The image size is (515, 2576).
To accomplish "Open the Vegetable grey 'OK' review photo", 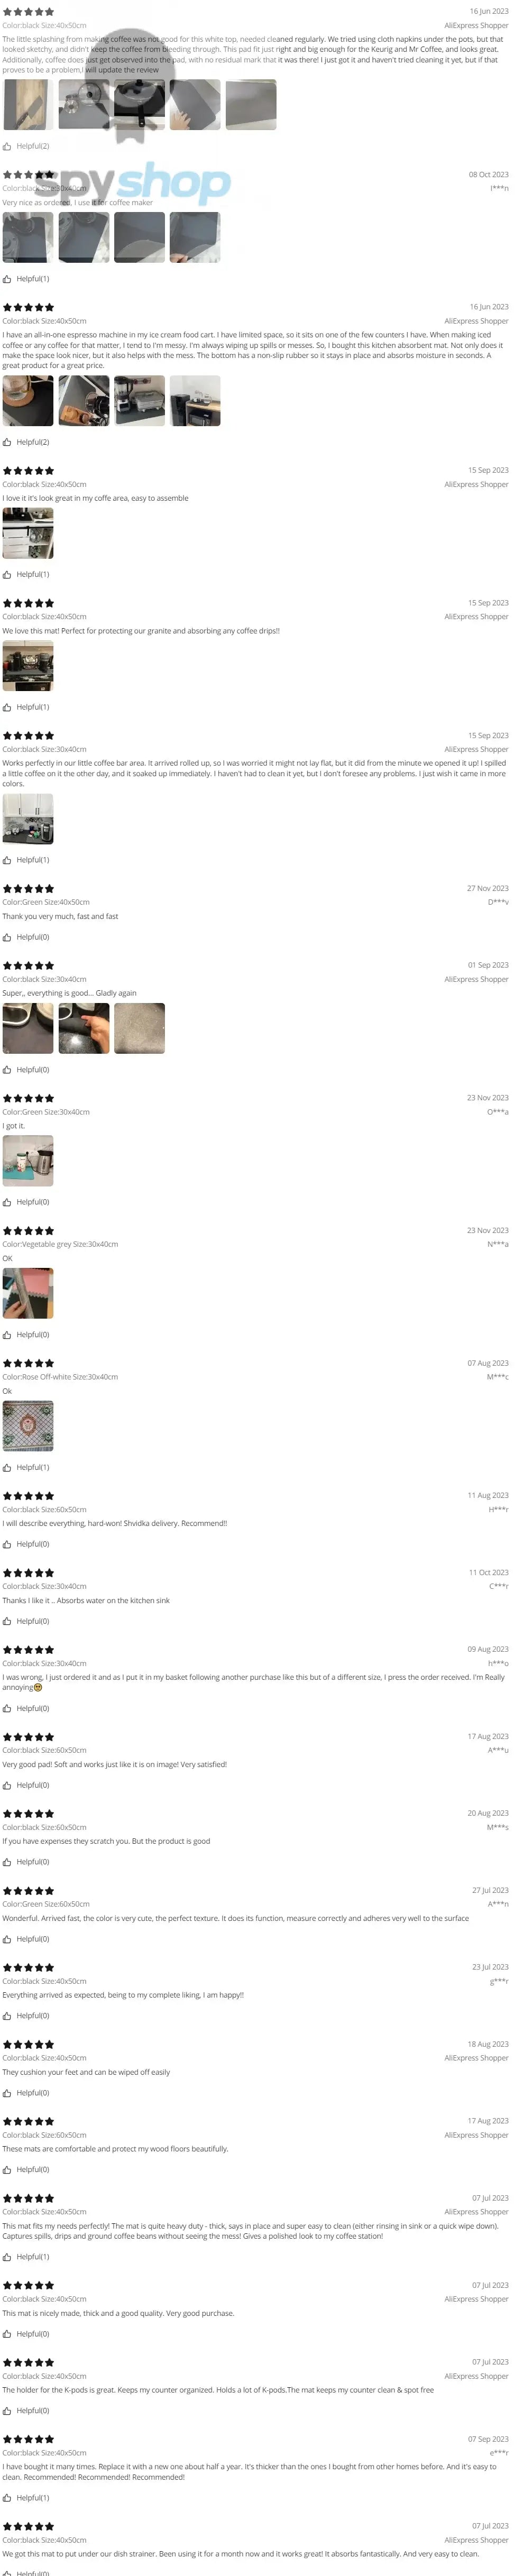I will [28, 1293].
